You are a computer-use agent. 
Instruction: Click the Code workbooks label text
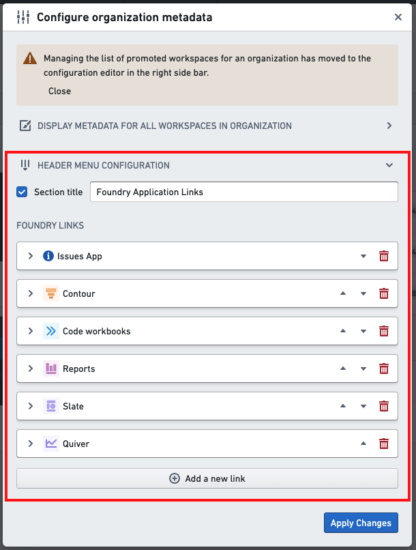coord(97,331)
